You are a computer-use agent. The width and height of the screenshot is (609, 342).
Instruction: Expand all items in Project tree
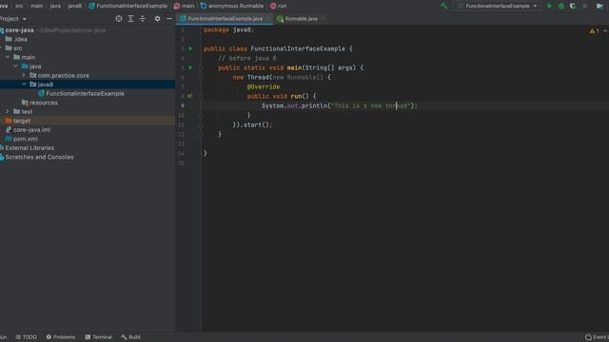tap(130, 19)
